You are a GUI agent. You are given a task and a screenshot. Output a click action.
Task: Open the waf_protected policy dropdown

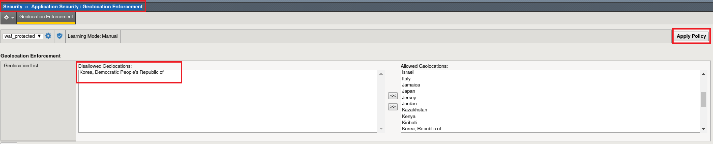pyautogui.click(x=23, y=36)
